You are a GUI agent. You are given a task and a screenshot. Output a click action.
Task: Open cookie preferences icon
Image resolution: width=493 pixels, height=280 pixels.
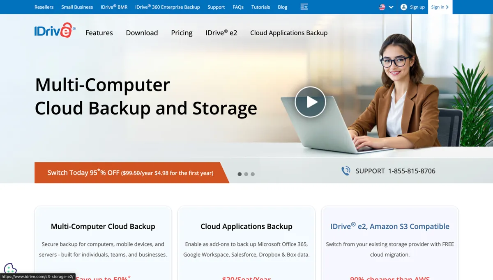(10, 269)
